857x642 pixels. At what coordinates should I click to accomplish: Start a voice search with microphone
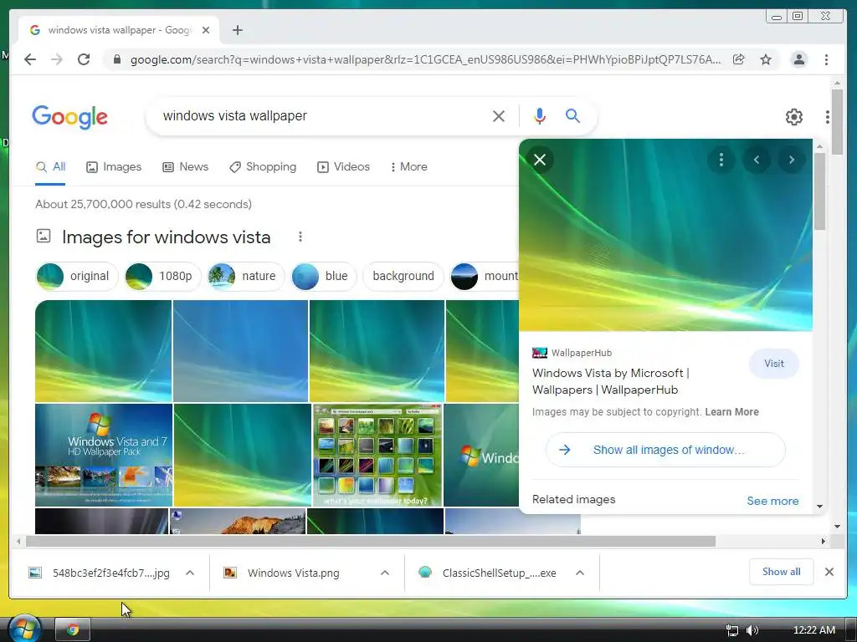point(540,115)
